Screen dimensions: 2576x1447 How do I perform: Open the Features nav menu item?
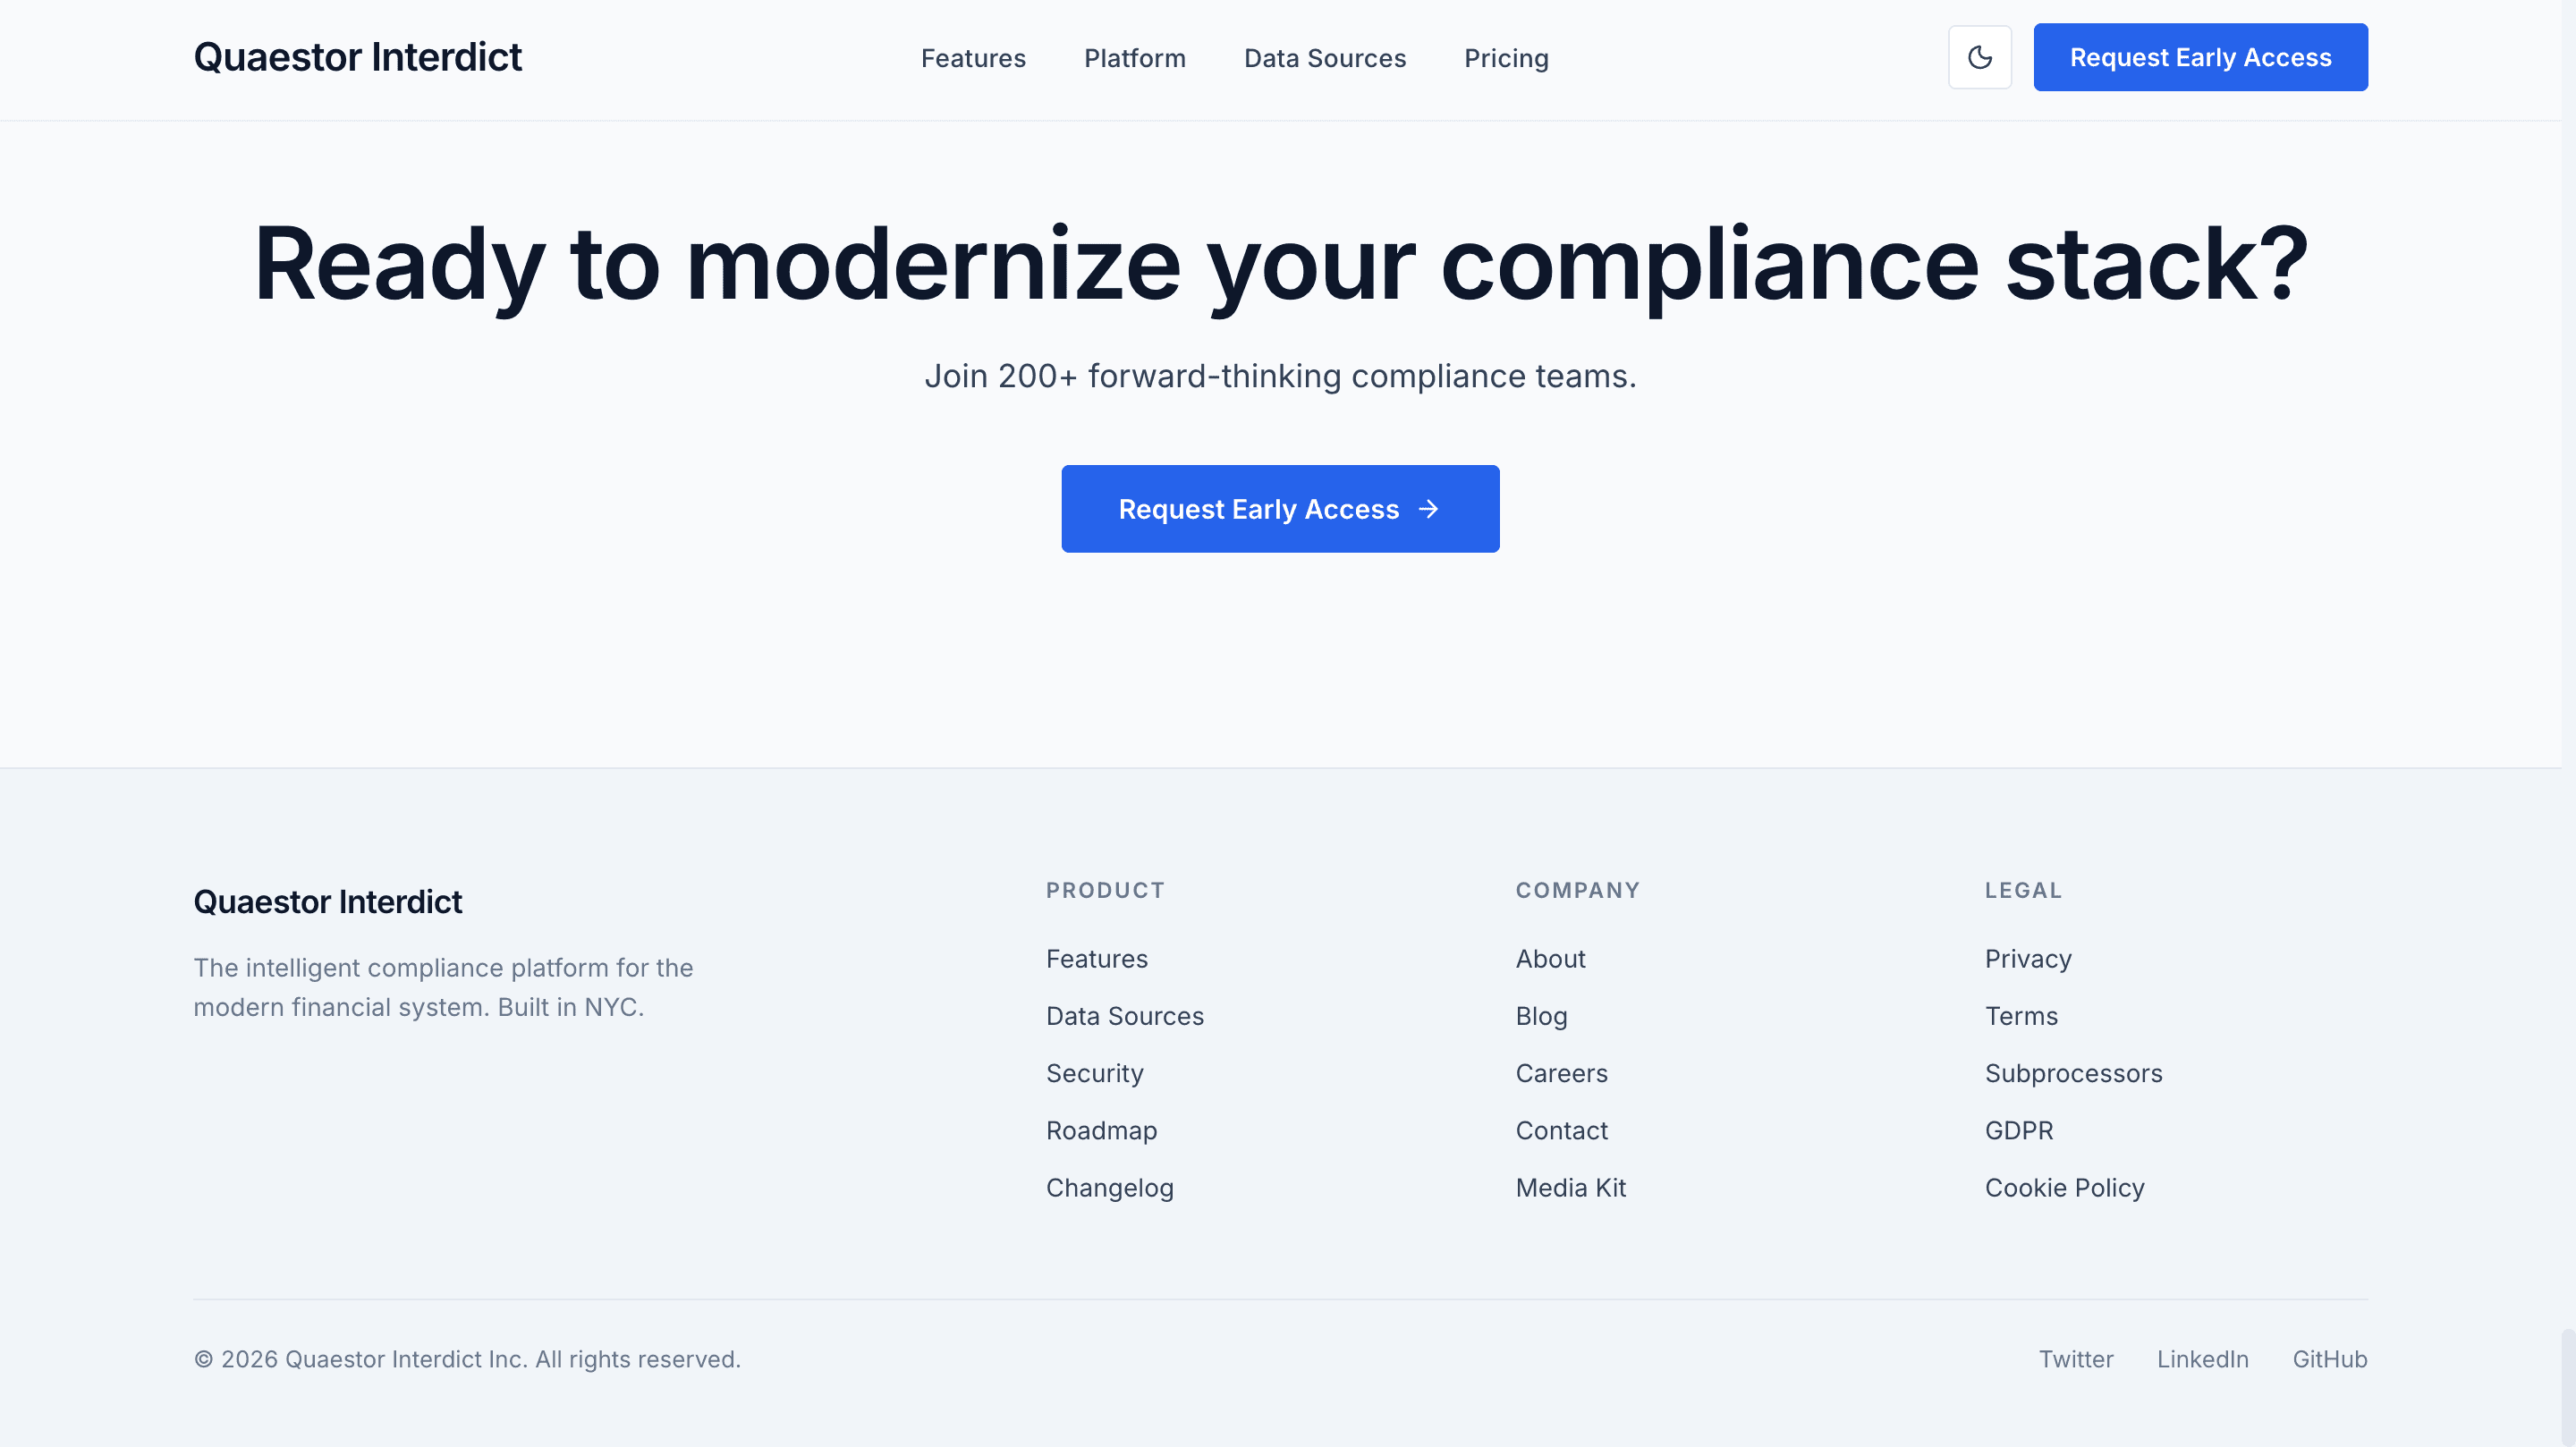tap(972, 58)
